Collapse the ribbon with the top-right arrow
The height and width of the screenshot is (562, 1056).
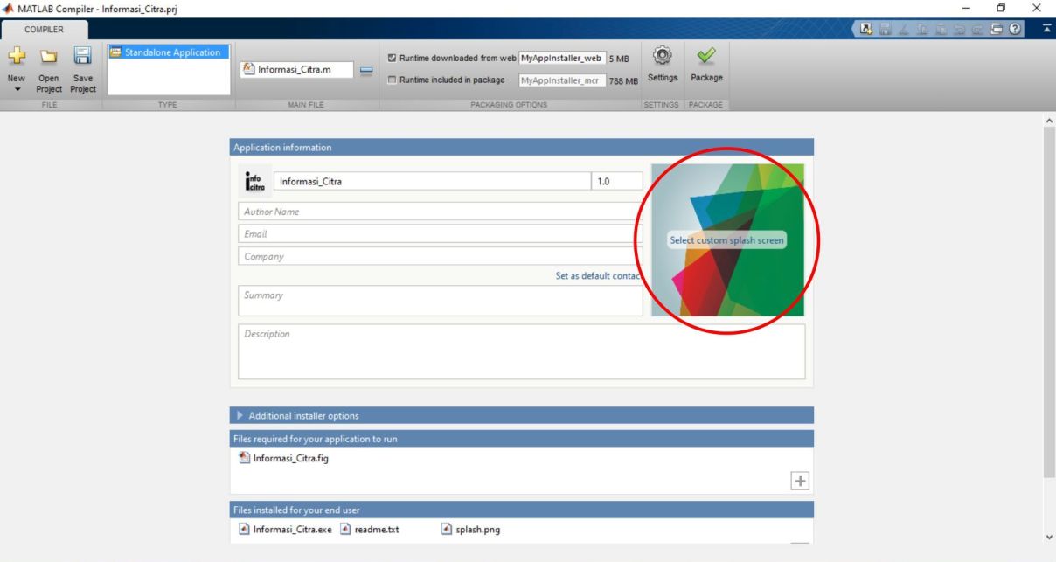click(1046, 29)
